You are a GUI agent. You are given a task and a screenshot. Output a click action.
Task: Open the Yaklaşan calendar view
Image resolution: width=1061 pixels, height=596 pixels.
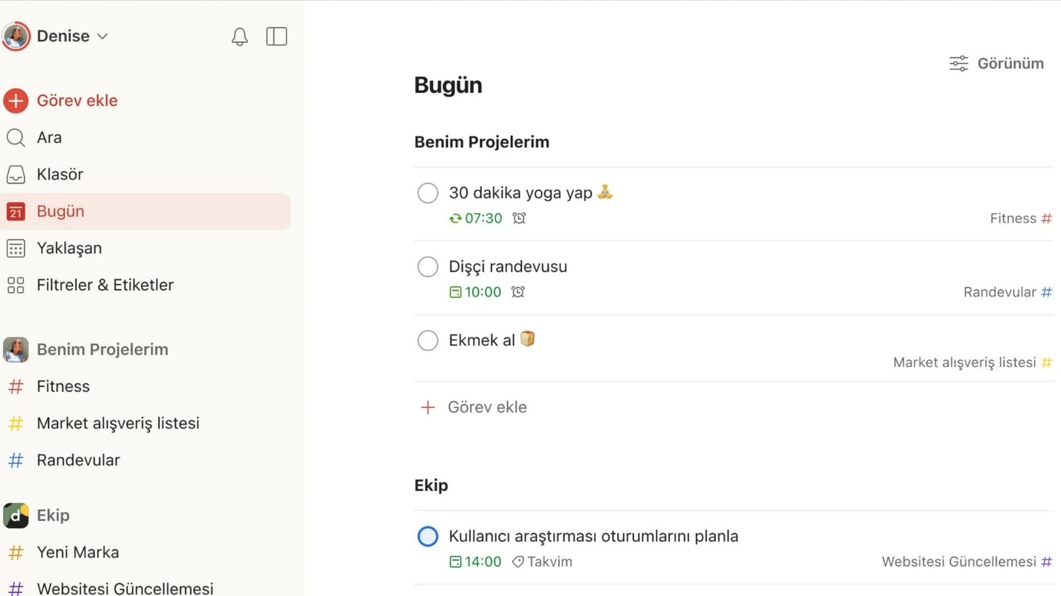(69, 248)
